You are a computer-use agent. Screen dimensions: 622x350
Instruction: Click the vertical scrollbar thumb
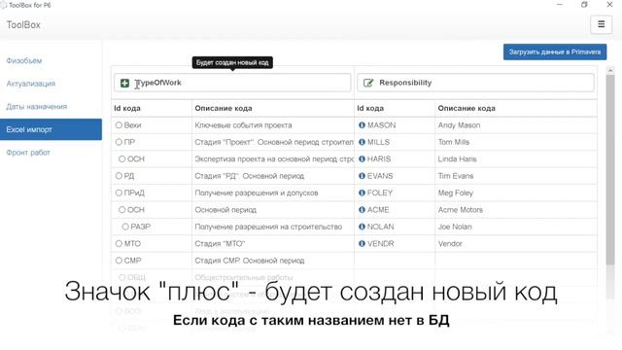click(x=610, y=170)
